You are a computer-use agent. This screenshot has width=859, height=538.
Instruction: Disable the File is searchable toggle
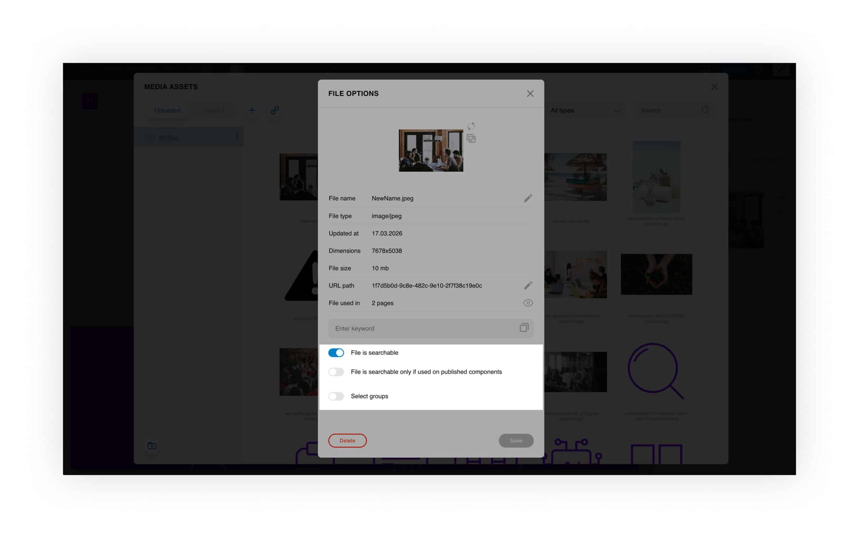coord(336,353)
